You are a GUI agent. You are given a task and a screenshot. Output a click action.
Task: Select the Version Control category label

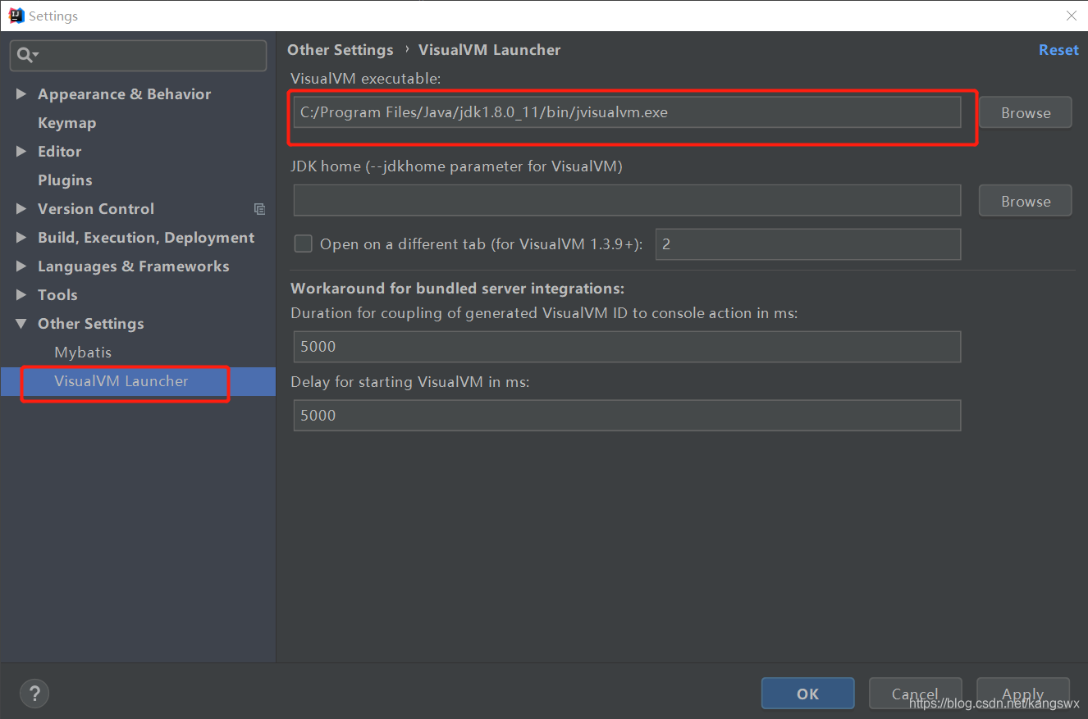(x=96, y=209)
